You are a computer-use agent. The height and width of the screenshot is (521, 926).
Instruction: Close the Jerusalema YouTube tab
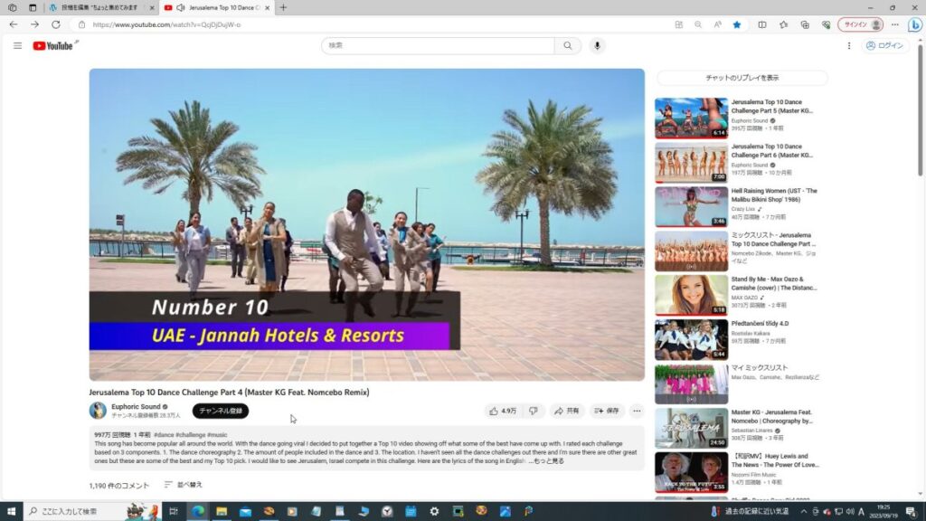tap(268, 7)
